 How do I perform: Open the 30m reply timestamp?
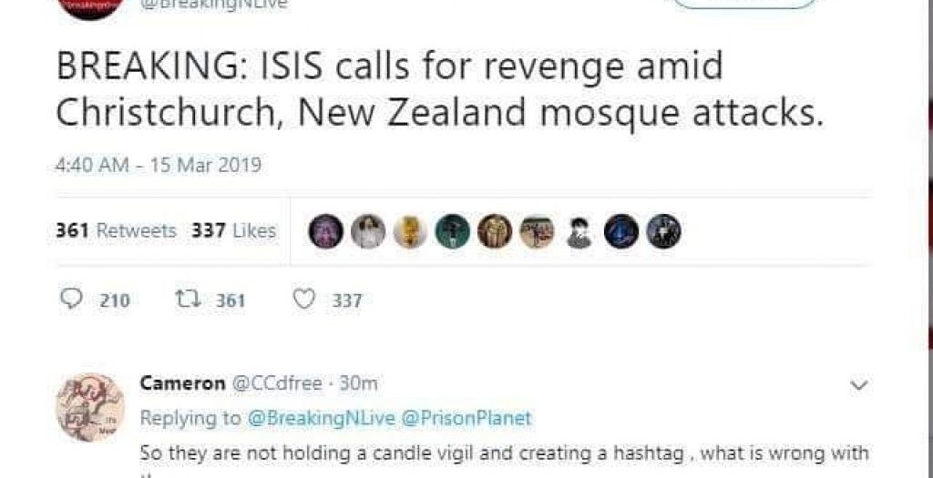(359, 383)
